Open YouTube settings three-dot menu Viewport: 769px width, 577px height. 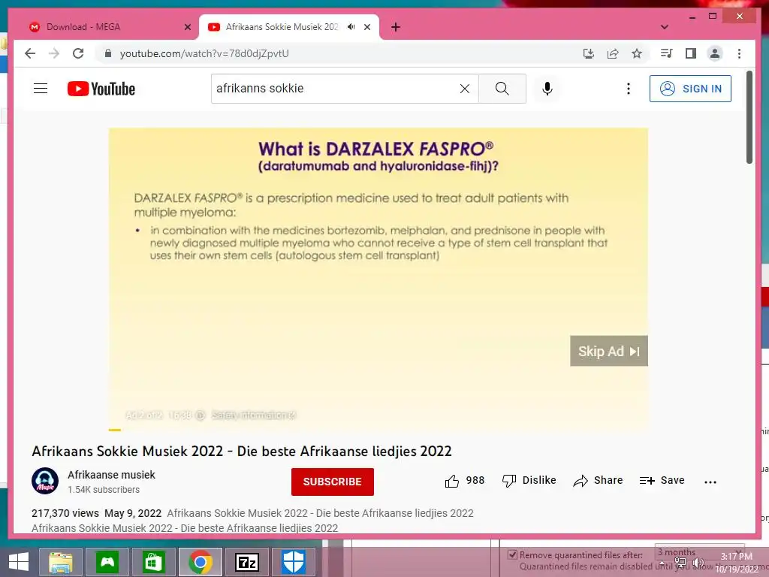pyautogui.click(x=629, y=89)
